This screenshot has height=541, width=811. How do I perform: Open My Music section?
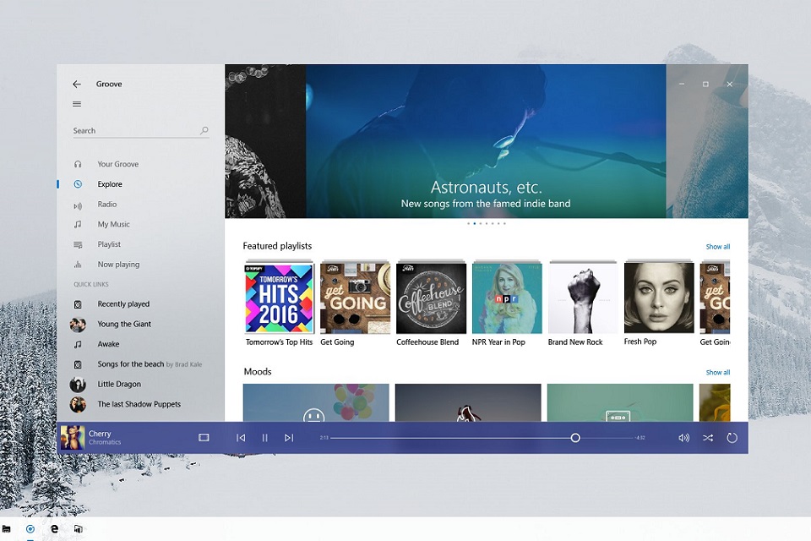tap(114, 224)
